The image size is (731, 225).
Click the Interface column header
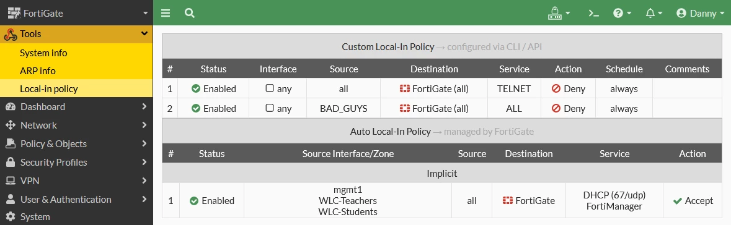coord(278,69)
